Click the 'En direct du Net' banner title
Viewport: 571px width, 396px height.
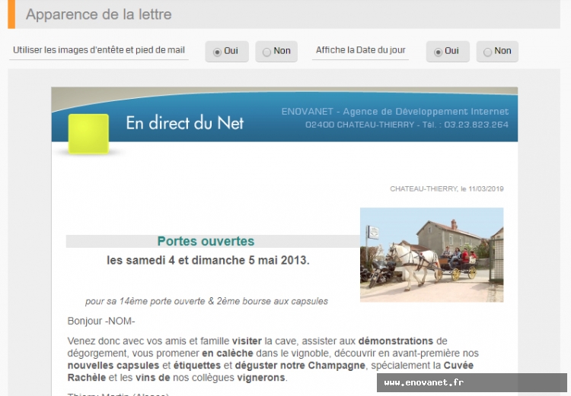[x=185, y=123]
